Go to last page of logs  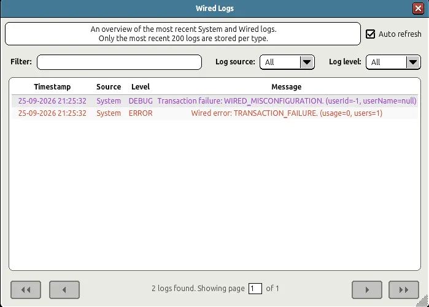(404, 290)
